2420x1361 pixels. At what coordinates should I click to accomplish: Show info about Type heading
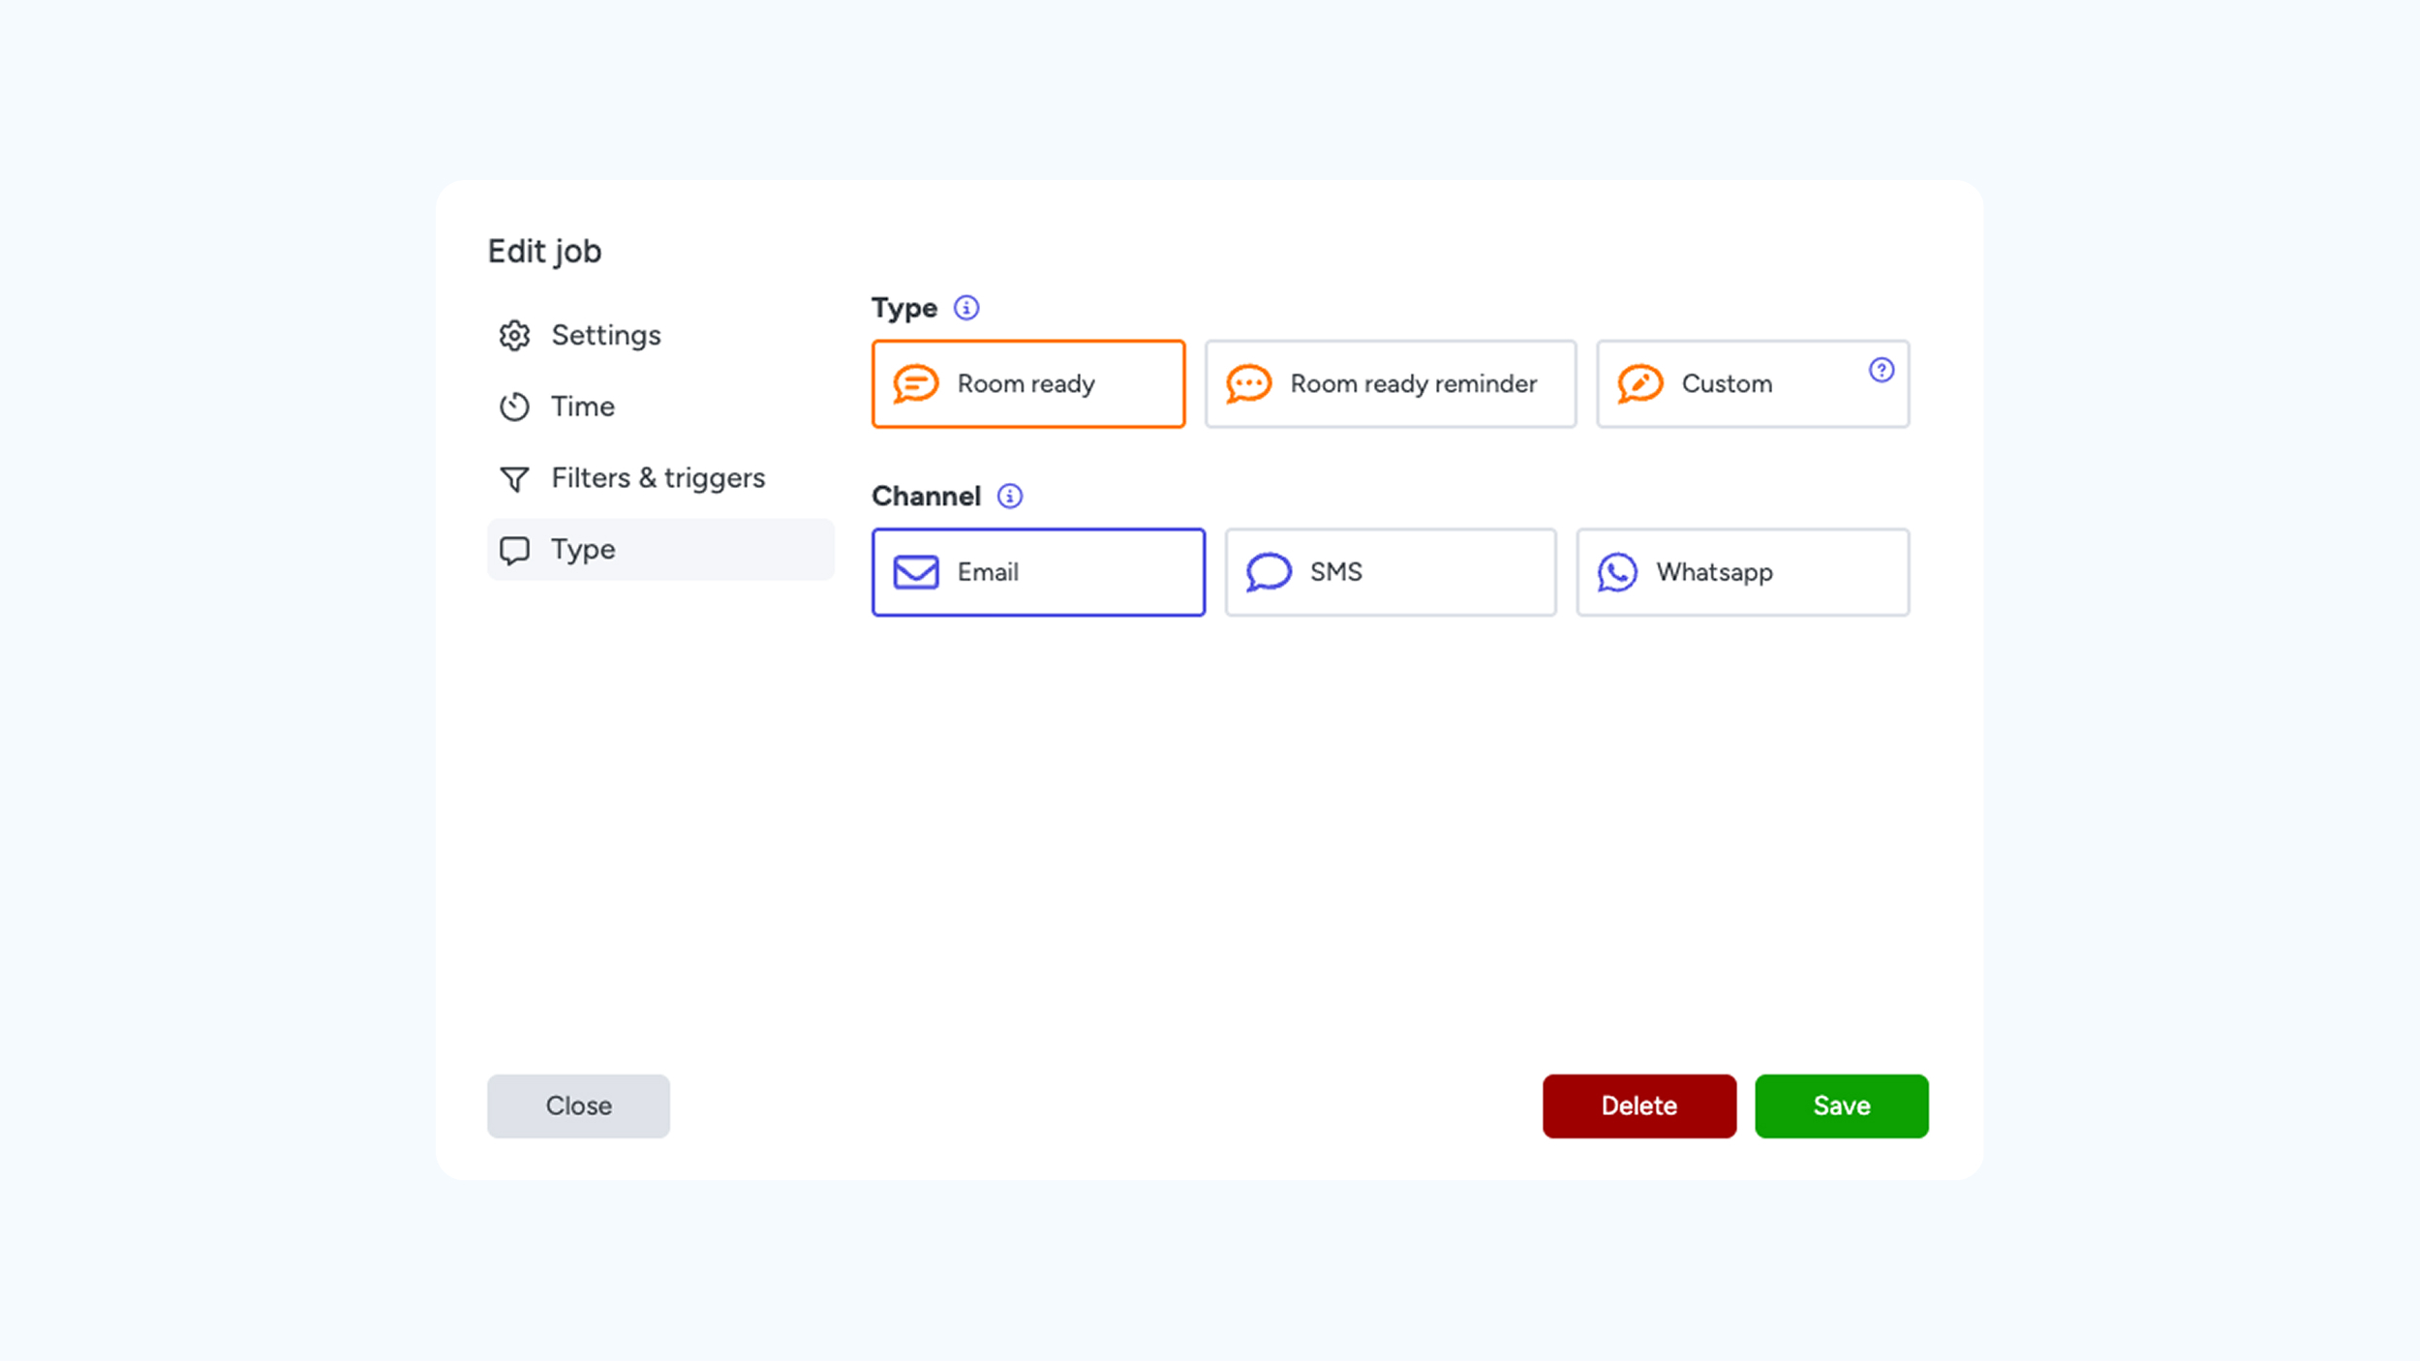965,308
